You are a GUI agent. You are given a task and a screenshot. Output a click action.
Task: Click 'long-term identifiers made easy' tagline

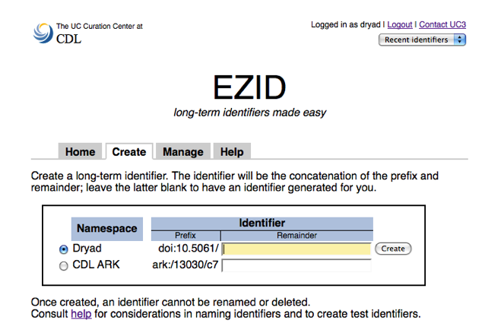coord(249,113)
